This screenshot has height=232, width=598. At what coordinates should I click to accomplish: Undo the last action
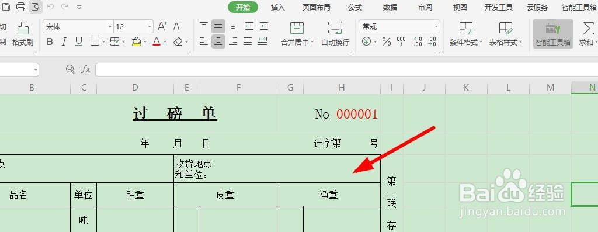point(50,6)
